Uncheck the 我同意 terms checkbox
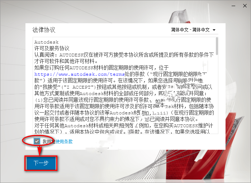Viewport: 251px width, 183px height. (37, 141)
